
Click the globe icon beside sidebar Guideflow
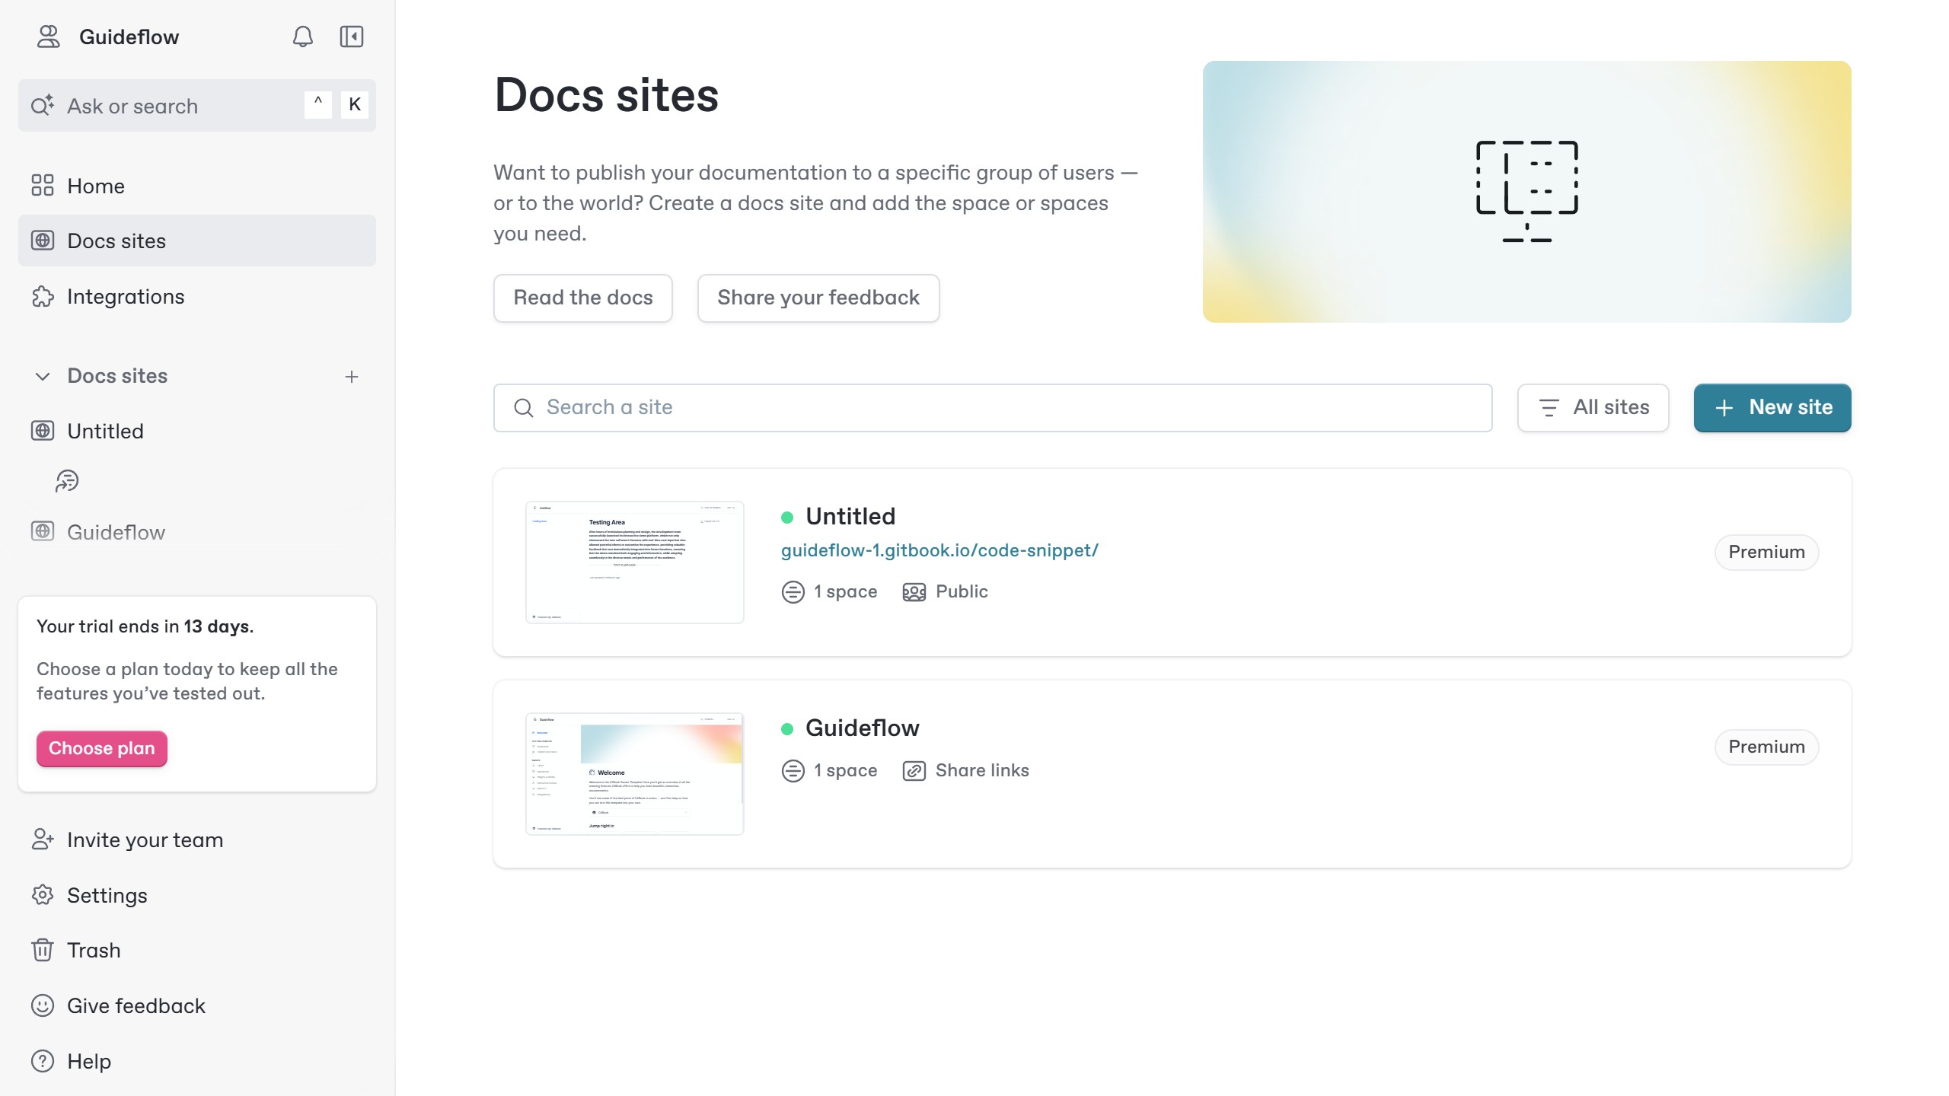pos(43,531)
